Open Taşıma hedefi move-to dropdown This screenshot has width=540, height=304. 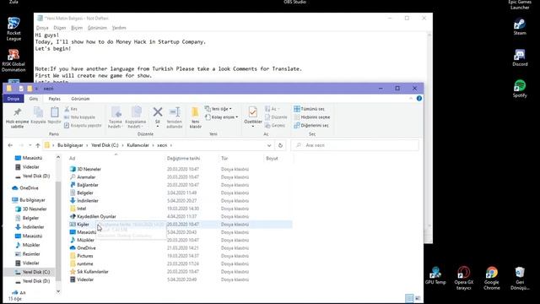tap(116, 117)
